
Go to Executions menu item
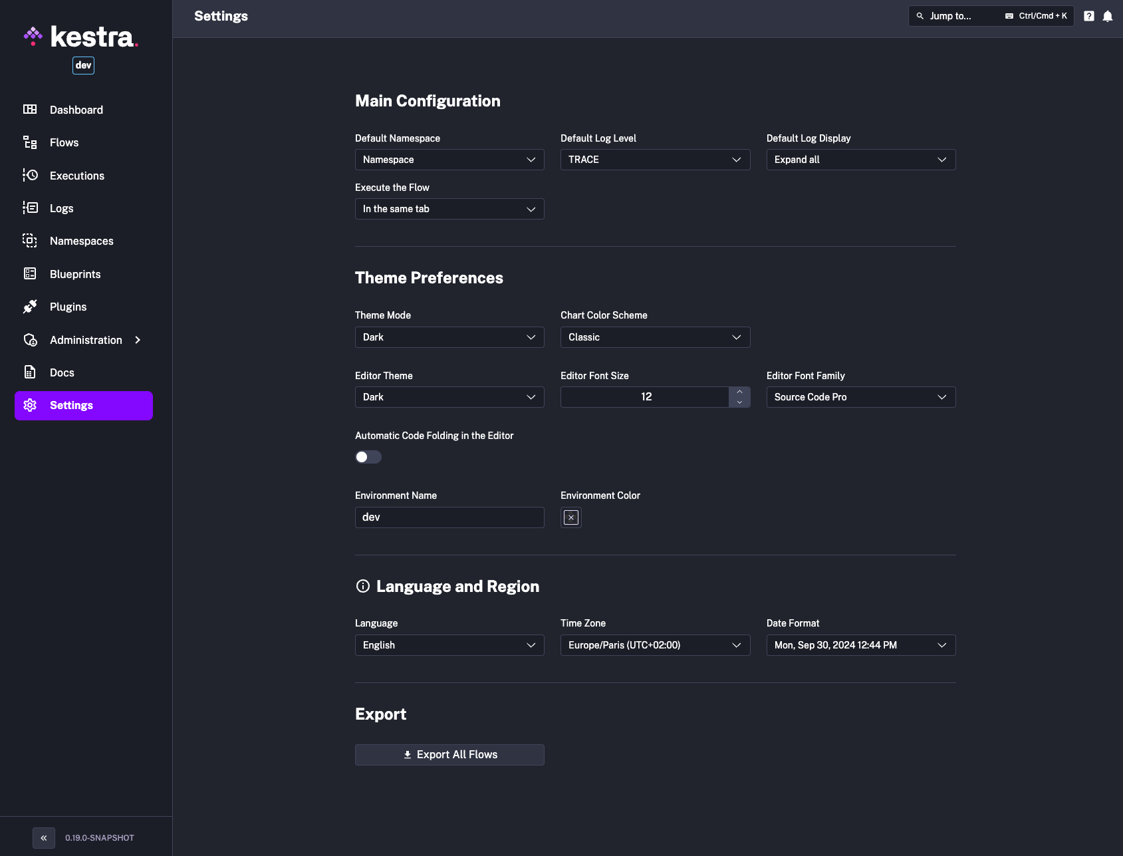(84, 176)
